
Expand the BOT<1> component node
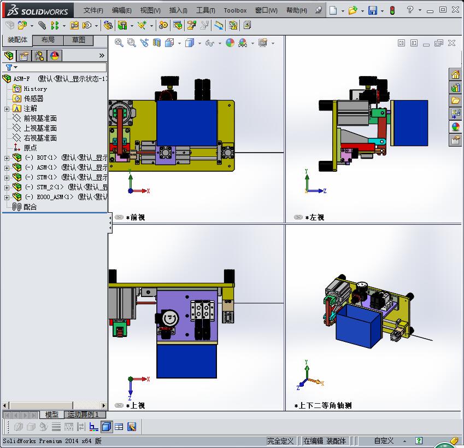7,158
